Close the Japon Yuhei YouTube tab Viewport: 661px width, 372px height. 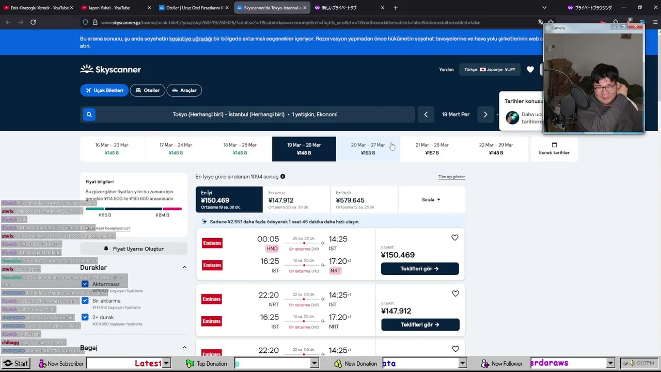(x=149, y=8)
